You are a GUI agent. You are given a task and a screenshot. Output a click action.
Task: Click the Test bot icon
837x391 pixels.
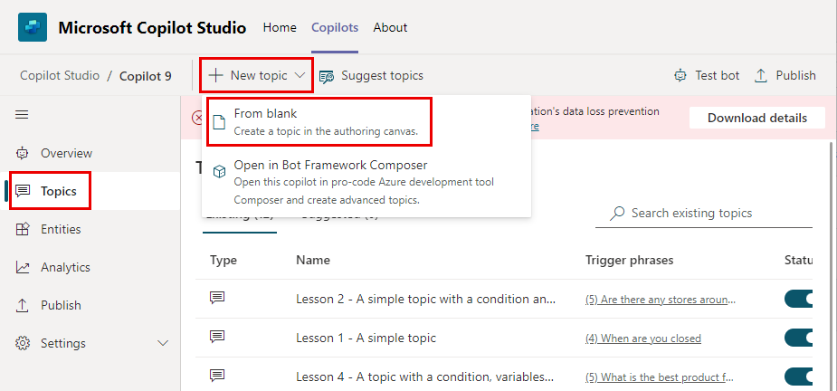pos(680,76)
